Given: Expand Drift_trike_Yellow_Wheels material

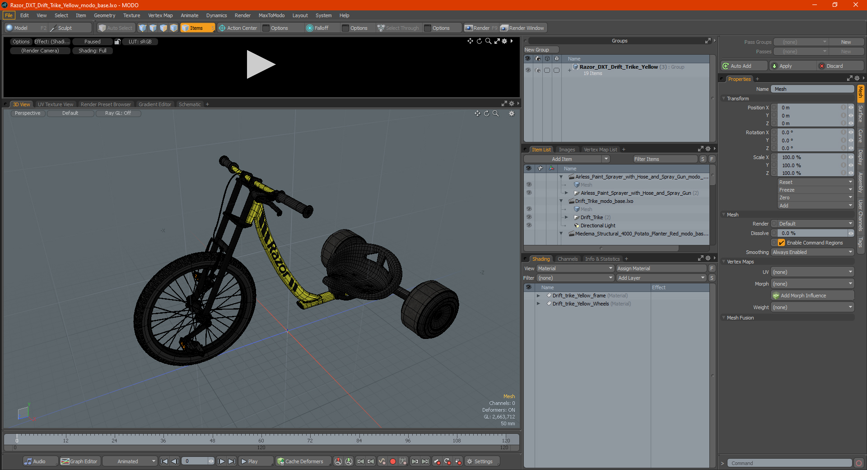Looking at the screenshot, I should 538,304.
